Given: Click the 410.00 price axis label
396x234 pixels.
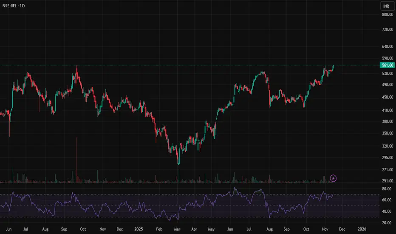Looking at the screenshot, I should tap(387, 110).
